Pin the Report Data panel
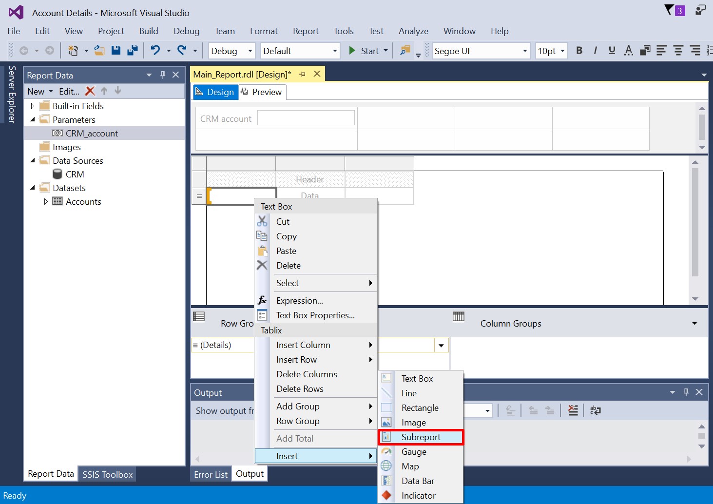Screen dimensions: 713x504 pyautogui.click(x=163, y=75)
